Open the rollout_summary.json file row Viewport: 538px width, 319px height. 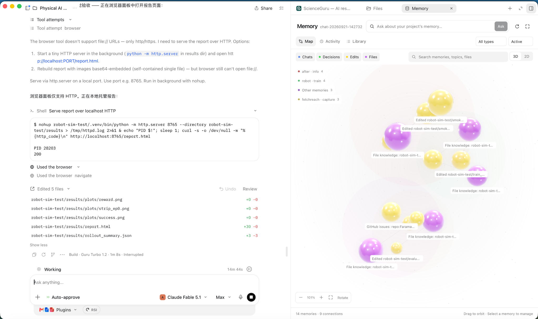point(144,236)
